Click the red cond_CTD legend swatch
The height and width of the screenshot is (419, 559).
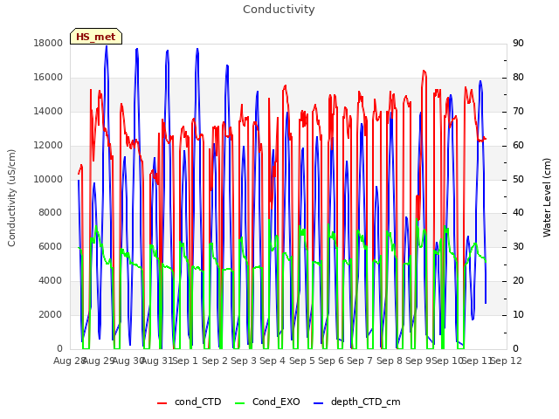coord(162,403)
